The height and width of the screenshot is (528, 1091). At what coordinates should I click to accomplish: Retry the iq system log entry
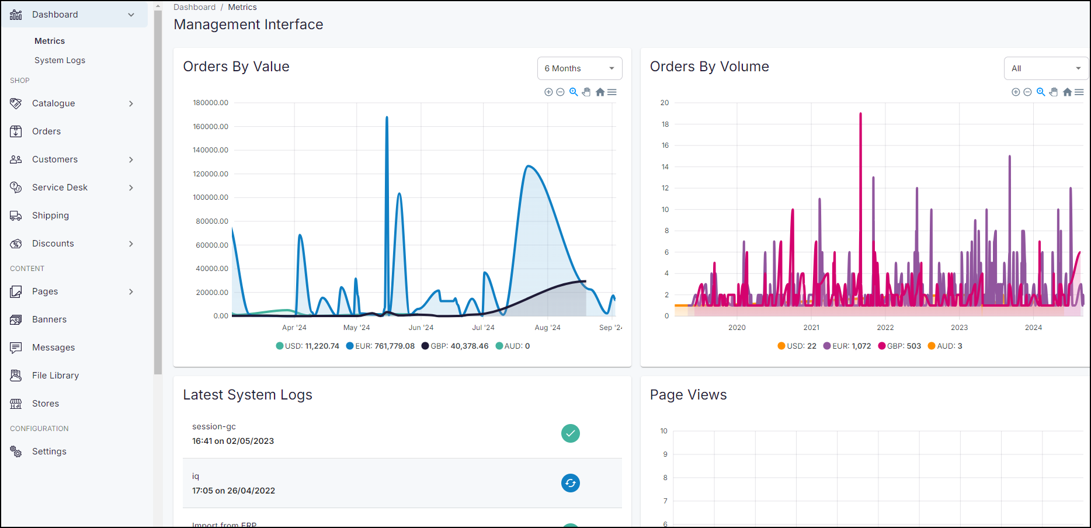click(x=570, y=483)
